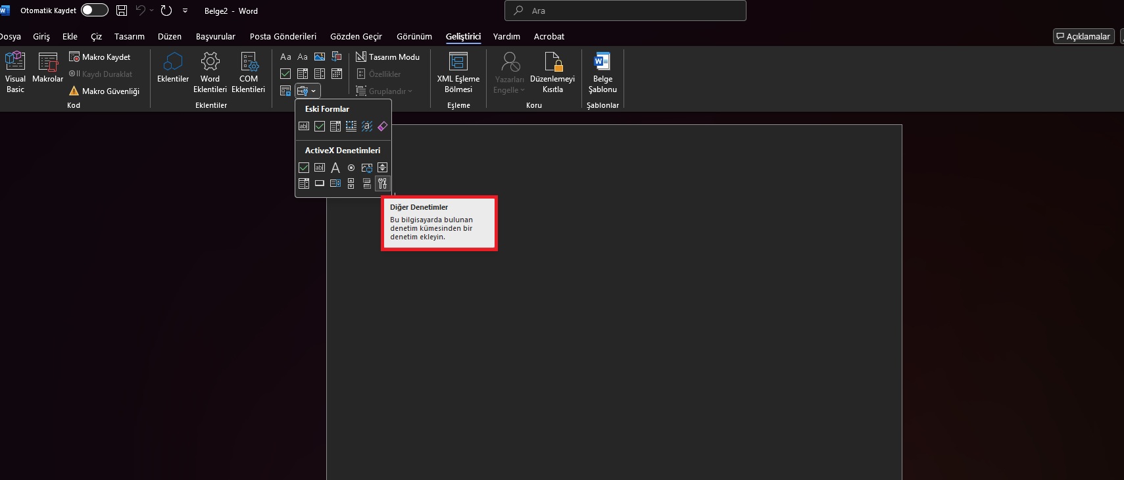Insert the ActiveX Label control
Image resolution: width=1124 pixels, height=480 pixels.
pyautogui.click(x=335, y=168)
